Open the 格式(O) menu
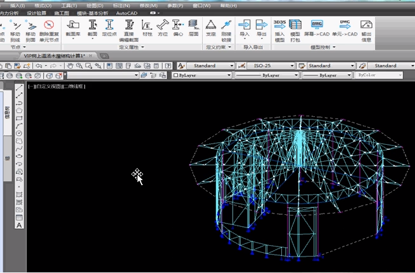 [43, 6]
